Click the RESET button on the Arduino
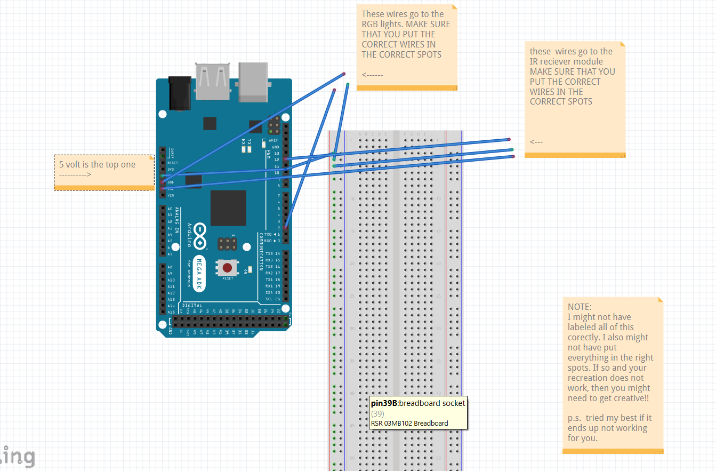716x471 pixels. (x=227, y=268)
